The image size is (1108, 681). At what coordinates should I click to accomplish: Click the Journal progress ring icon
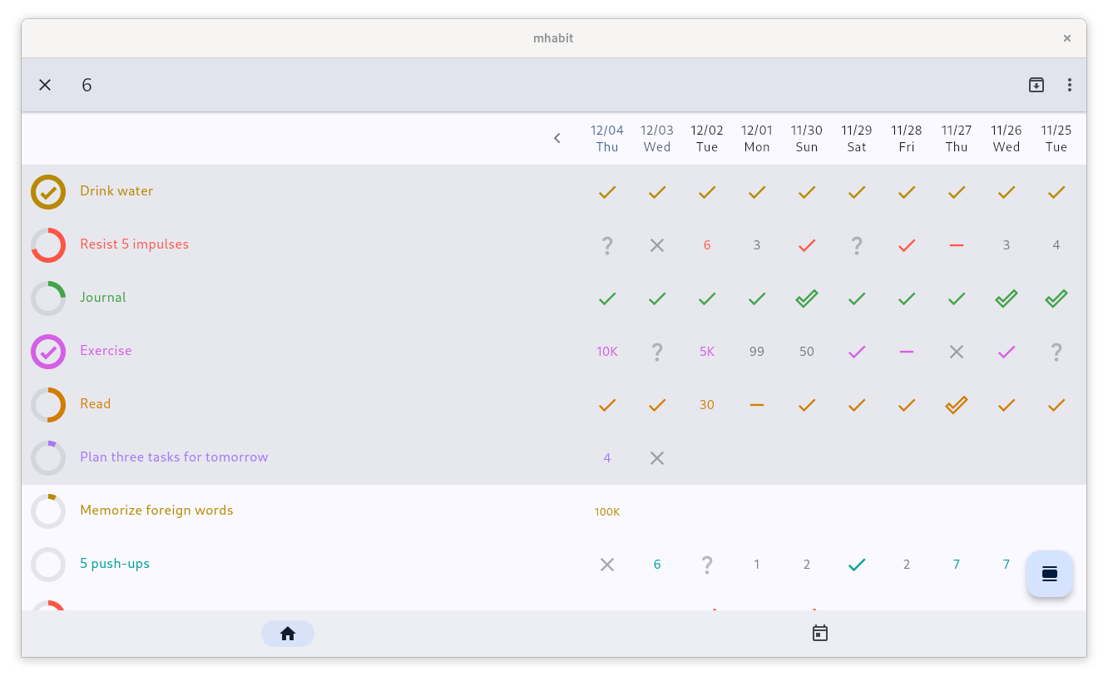point(48,299)
